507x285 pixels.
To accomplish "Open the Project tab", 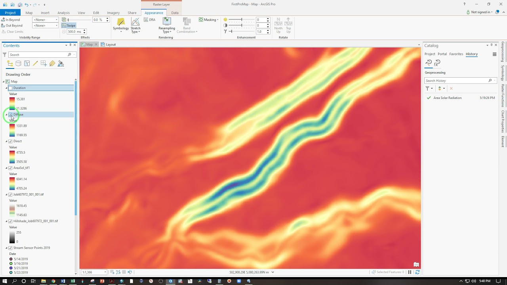I will pos(10,13).
